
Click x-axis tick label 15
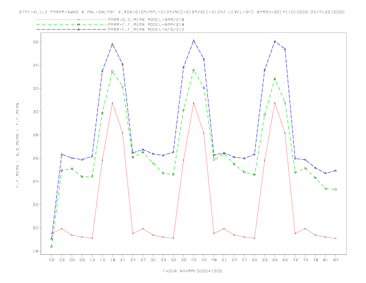pos(102,260)
